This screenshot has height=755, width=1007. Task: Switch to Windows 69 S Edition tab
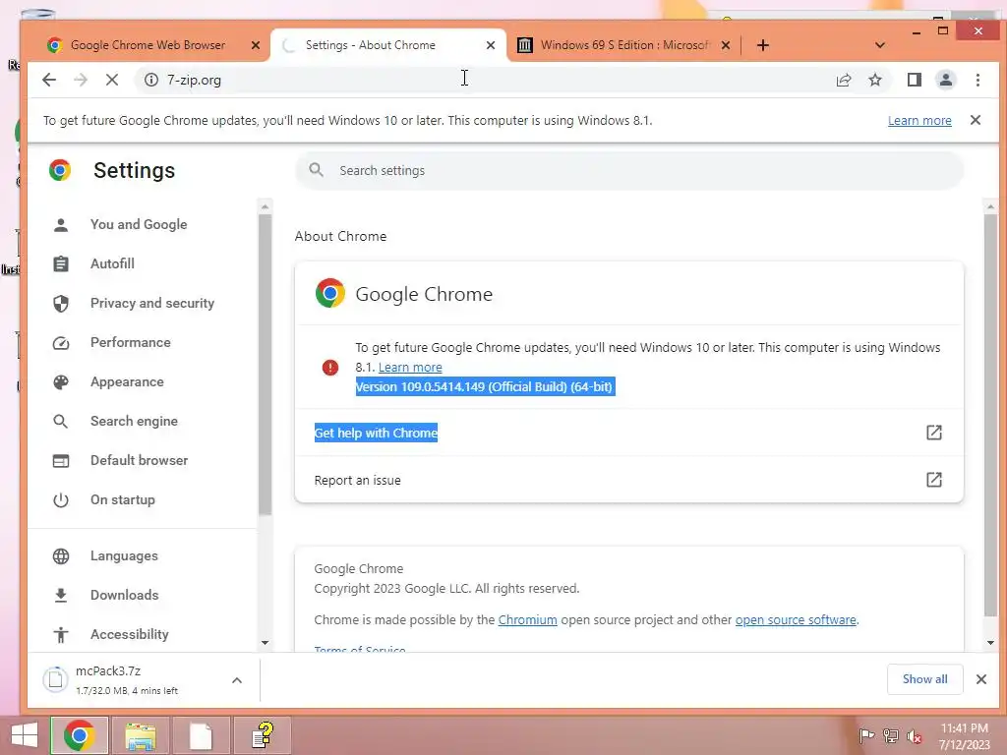tap(622, 45)
